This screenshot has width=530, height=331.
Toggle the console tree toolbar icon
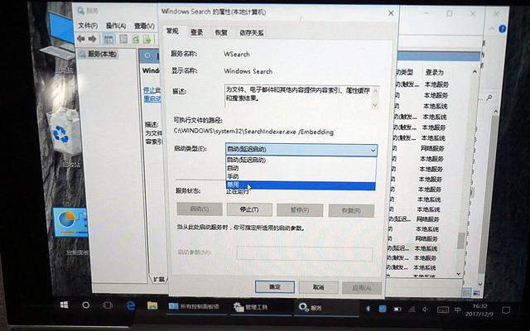tap(108, 39)
